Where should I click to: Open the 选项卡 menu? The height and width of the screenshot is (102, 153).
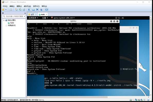pyautogui.click(x=36, y=6)
